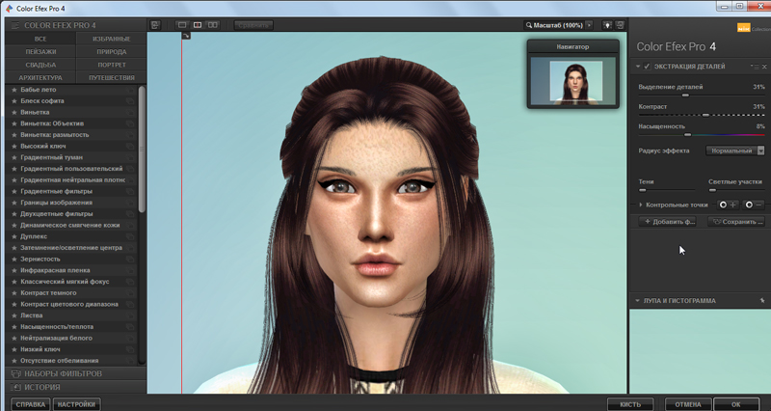Add a positive control point
The width and height of the screenshot is (771, 411).
click(728, 205)
